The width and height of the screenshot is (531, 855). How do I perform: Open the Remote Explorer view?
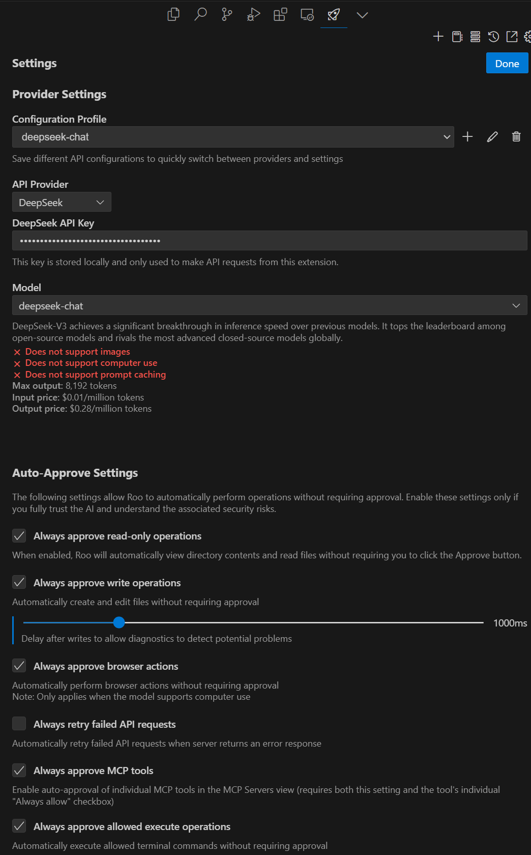pos(307,15)
